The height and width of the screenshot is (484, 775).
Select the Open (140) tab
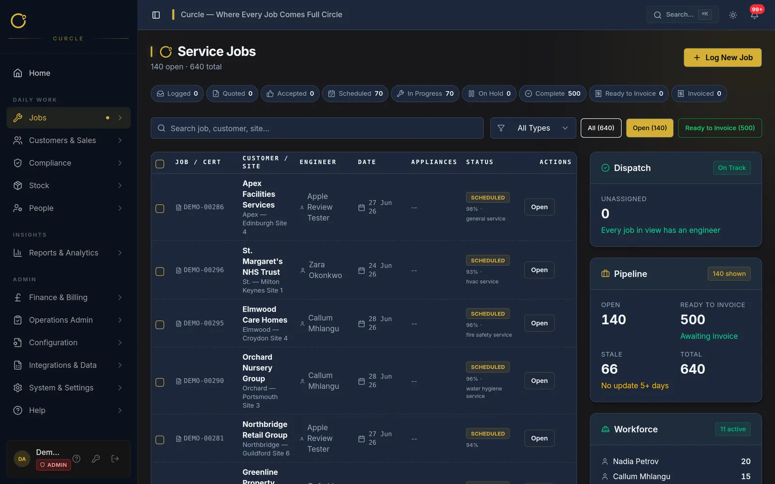pos(650,128)
